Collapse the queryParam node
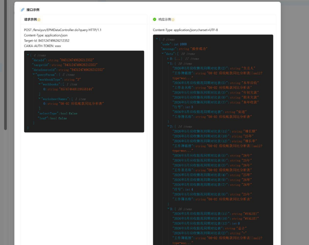 (x=34, y=74)
